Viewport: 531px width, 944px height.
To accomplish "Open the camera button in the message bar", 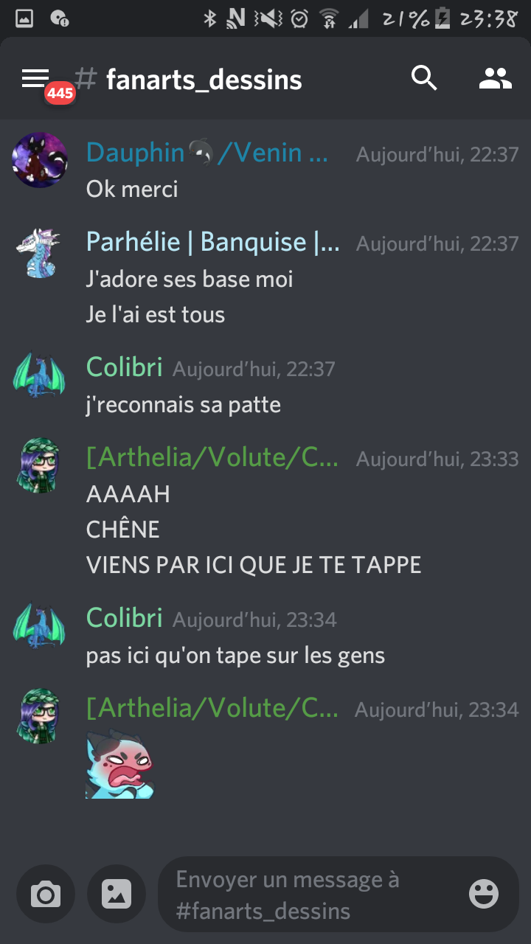I will (x=46, y=895).
